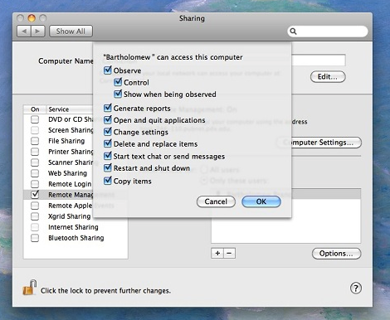Select Bluetooth Sharing service row
The height and width of the screenshot is (320, 390).
coord(76,238)
